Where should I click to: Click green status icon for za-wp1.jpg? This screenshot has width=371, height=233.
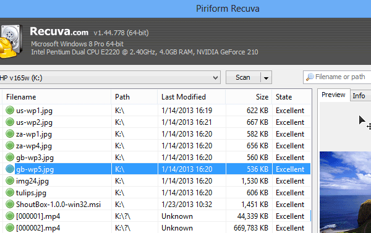click(x=10, y=133)
